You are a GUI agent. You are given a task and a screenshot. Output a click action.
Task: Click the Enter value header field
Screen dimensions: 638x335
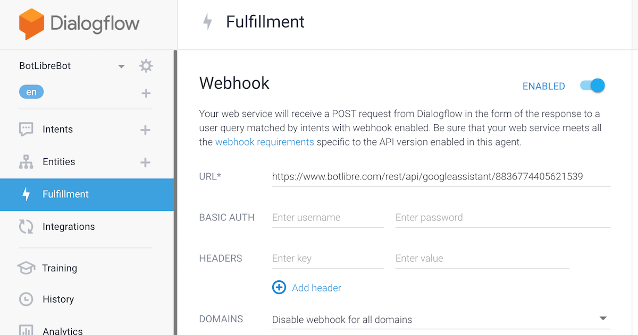[x=482, y=259]
